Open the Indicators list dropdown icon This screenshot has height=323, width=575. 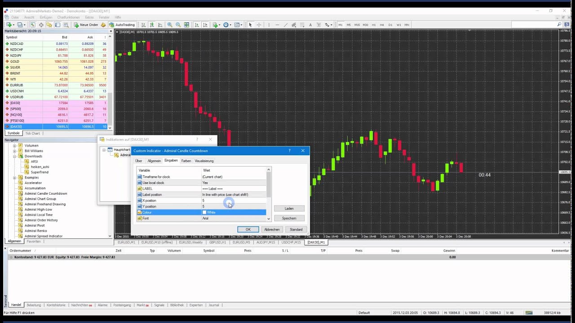pos(216,25)
